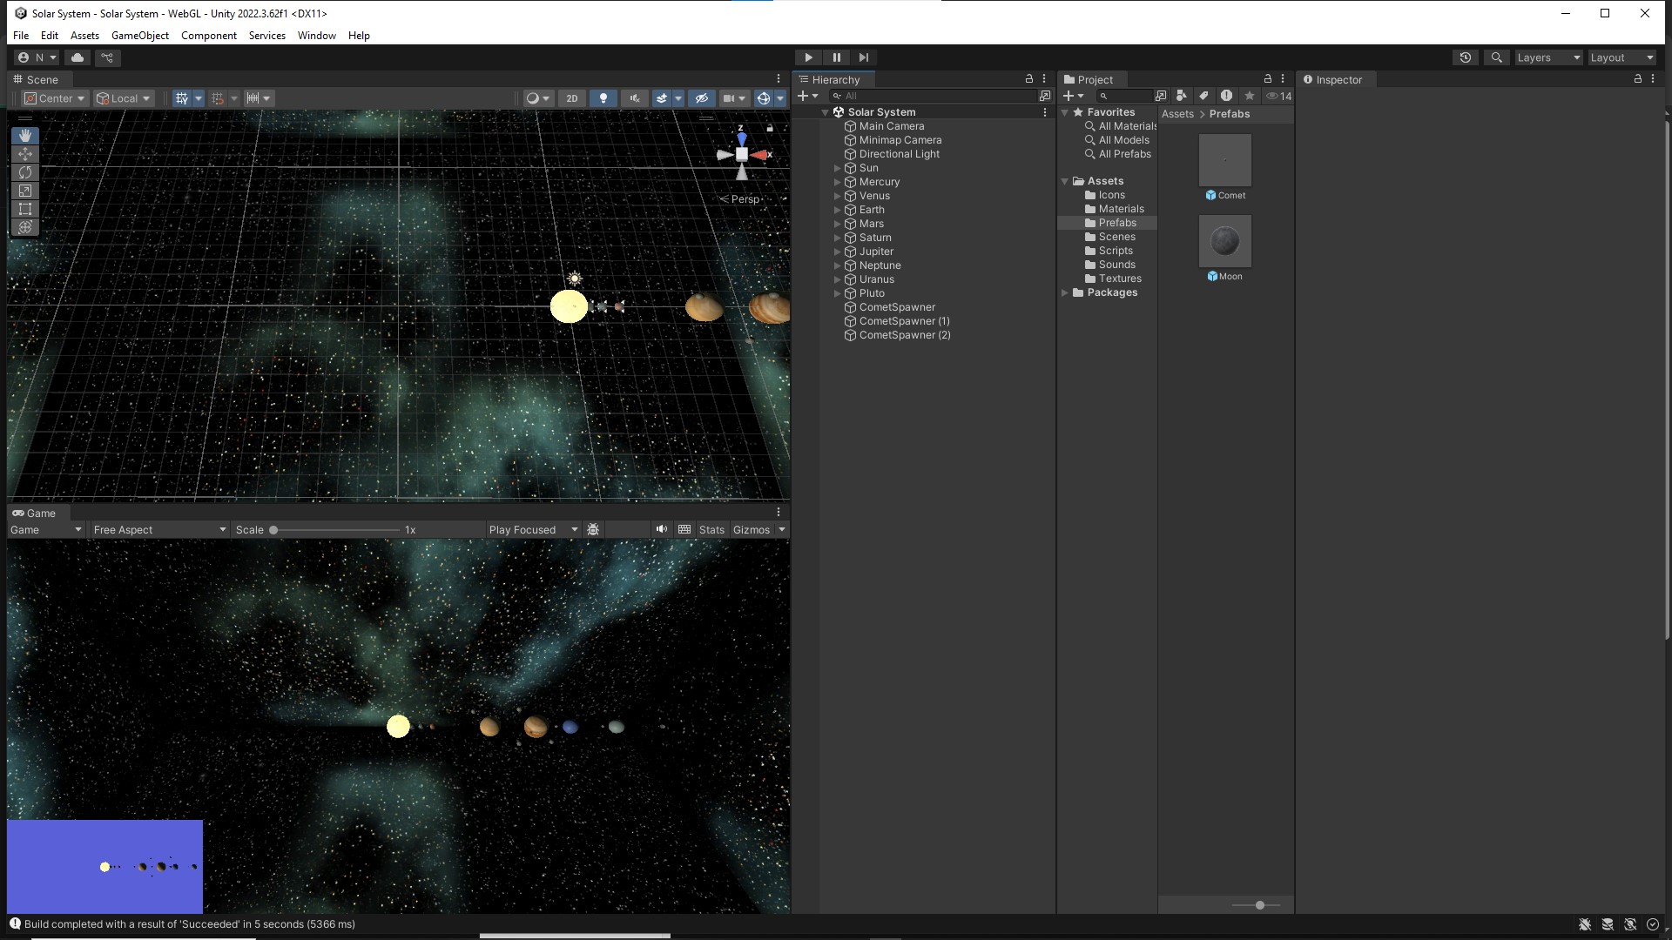The height and width of the screenshot is (940, 1672).
Task: Toggle hidden objects visibility eye icon
Action: [702, 98]
